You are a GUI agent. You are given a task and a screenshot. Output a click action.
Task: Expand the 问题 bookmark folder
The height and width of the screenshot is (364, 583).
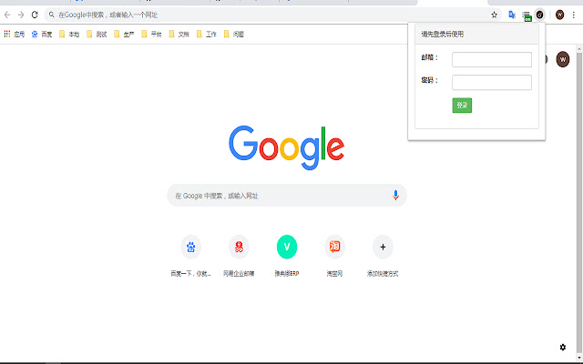coord(234,35)
